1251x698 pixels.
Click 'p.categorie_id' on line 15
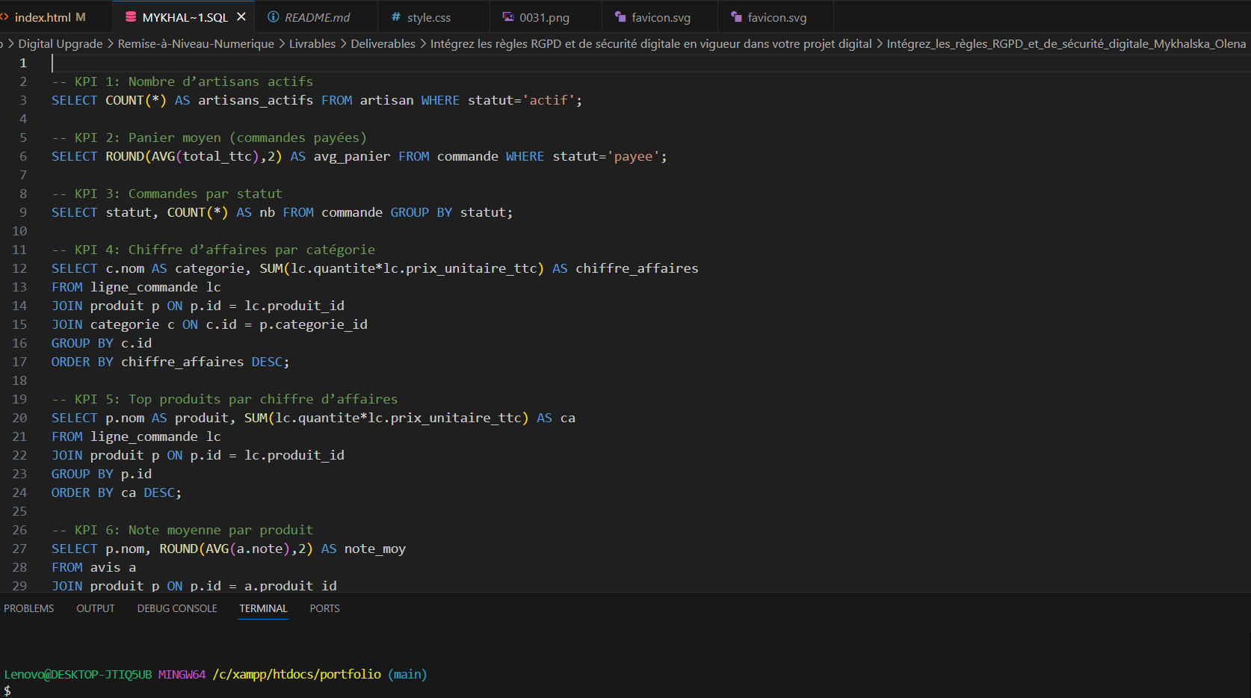(314, 324)
